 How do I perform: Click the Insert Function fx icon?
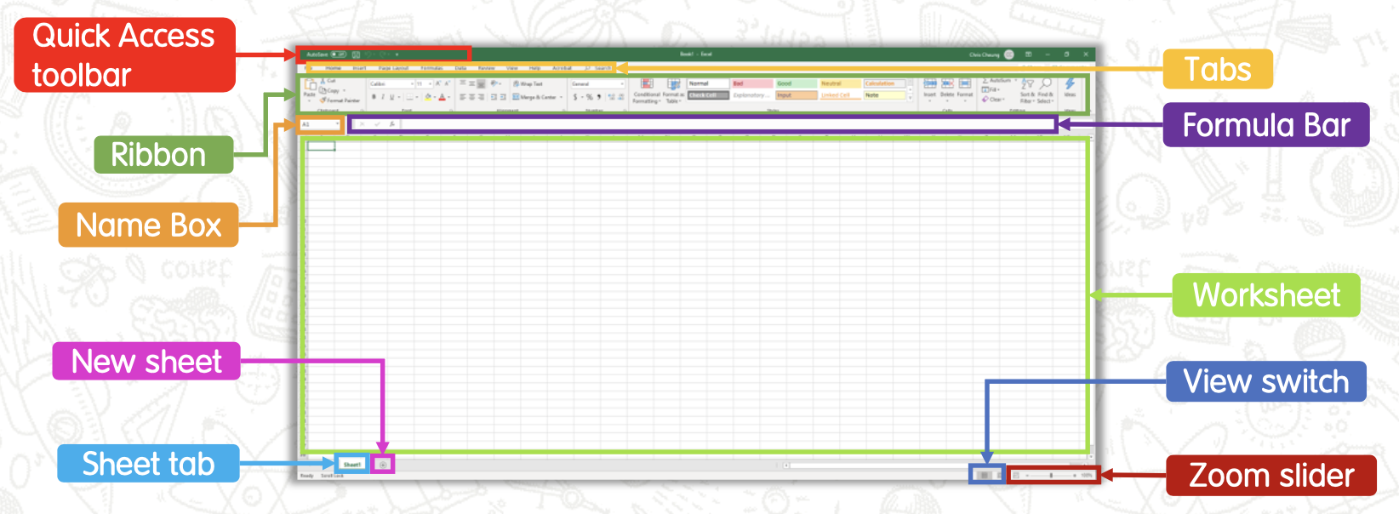pos(391,124)
